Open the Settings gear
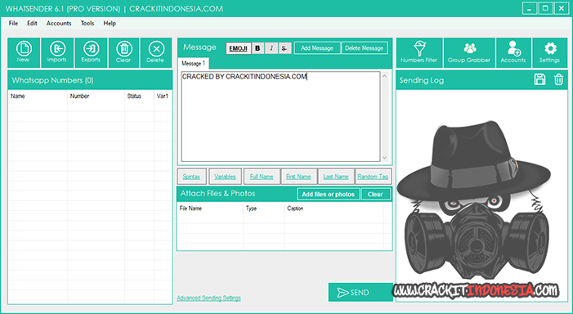The height and width of the screenshot is (314, 573). click(x=550, y=52)
